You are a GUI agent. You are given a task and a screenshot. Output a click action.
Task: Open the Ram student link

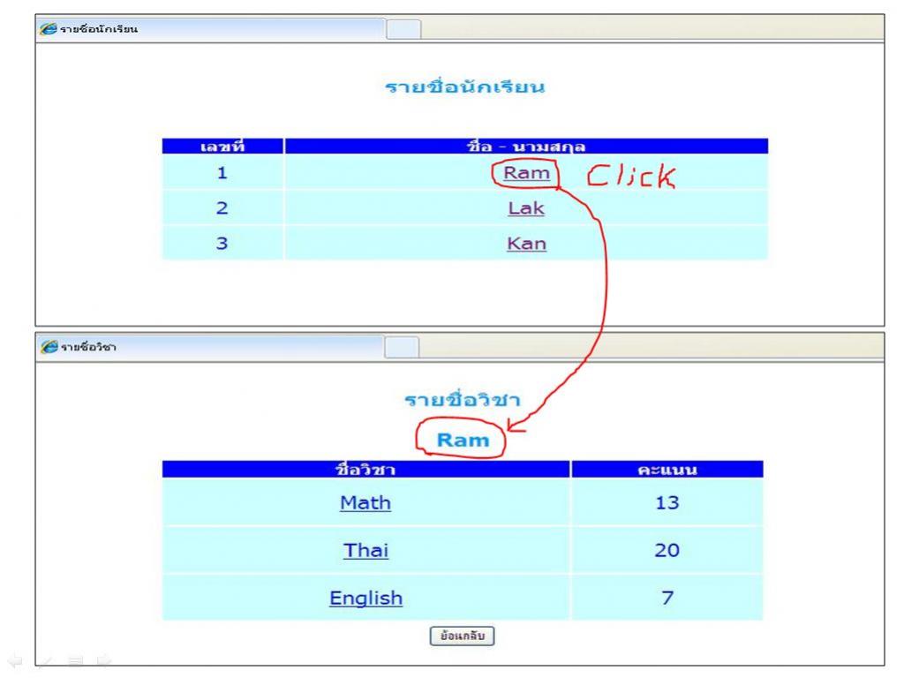pyautogui.click(x=526, y=173)
